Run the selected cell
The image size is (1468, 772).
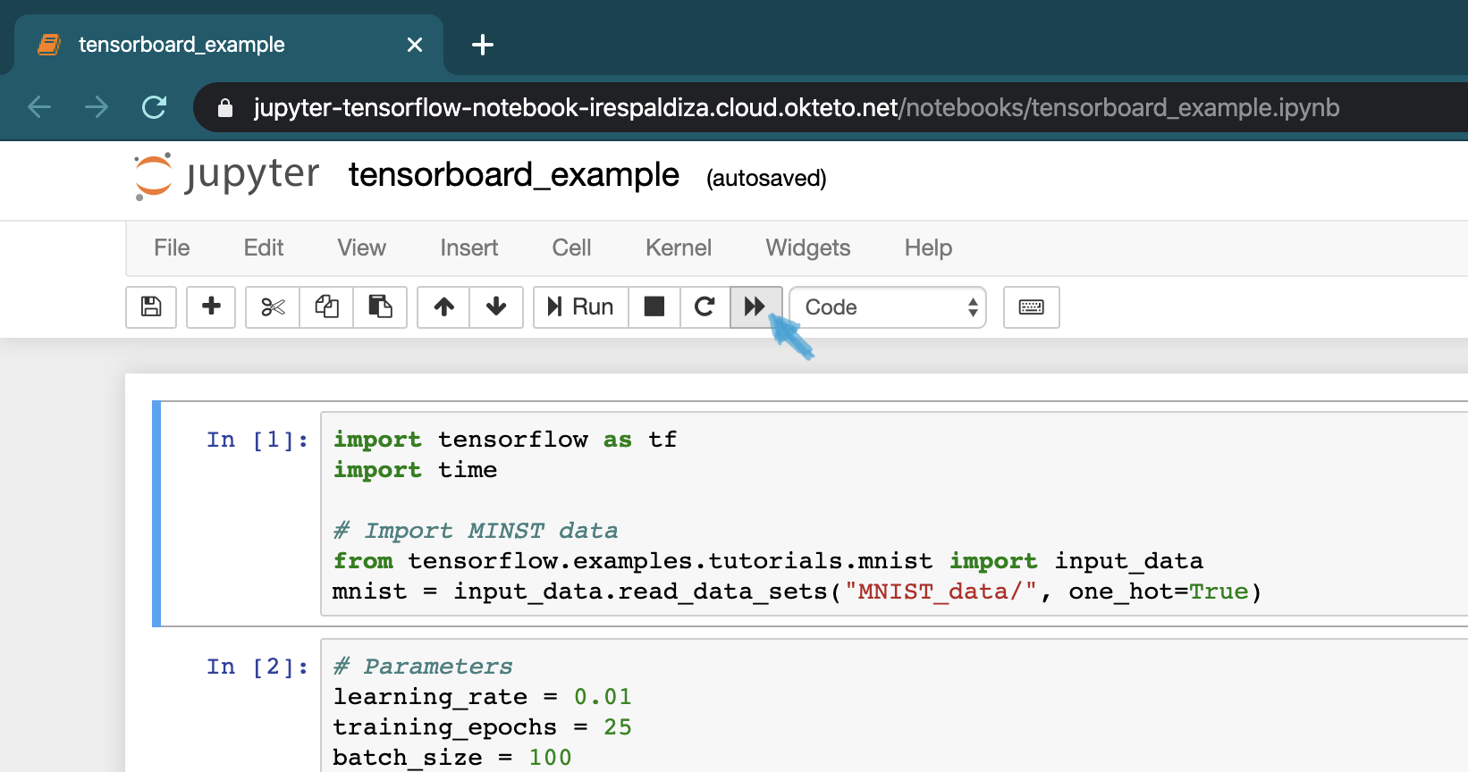coord(581,307)
